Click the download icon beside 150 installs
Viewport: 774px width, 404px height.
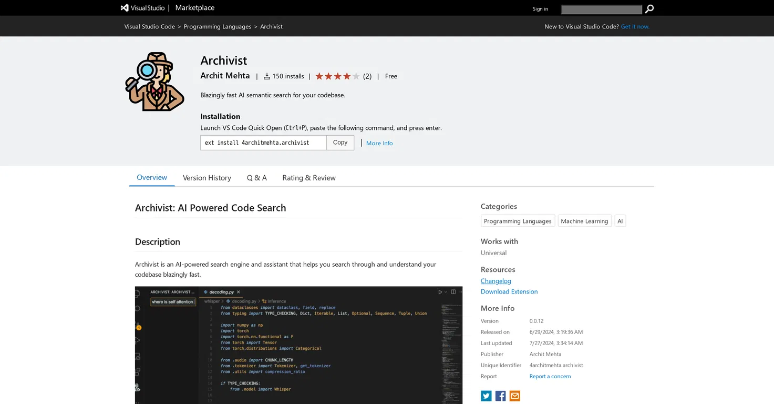pyautogui.click(x=267, y=76)
